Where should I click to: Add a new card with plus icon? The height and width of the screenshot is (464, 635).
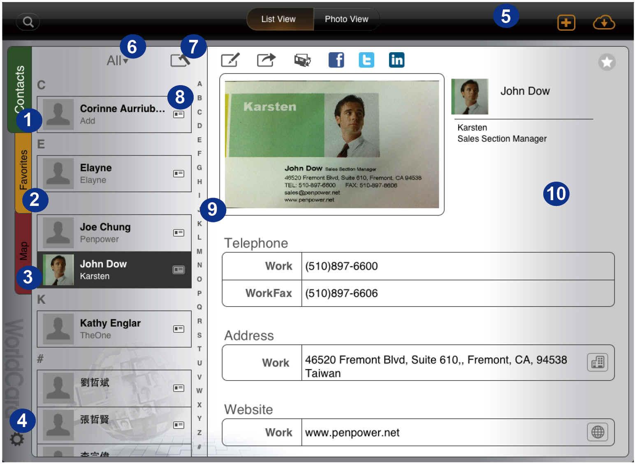click(x=566, y=23)
